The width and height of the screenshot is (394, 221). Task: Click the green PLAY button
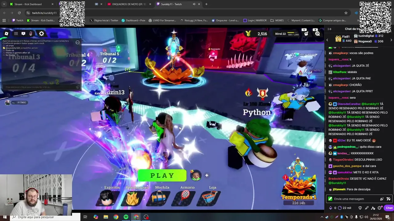pyautogui.click(x=162, y=176)
